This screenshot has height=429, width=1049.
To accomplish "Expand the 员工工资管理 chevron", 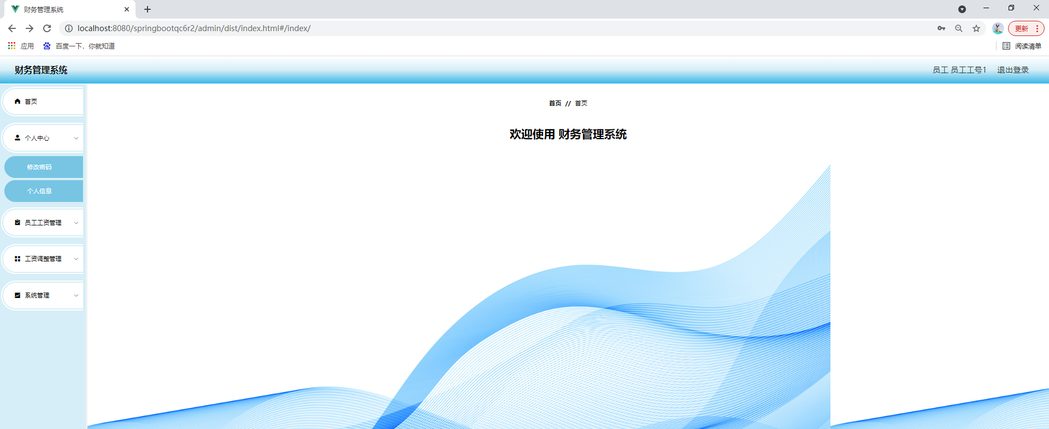I will point(76,223).
